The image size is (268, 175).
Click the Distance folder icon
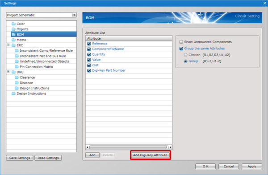(x=17, y=83)
